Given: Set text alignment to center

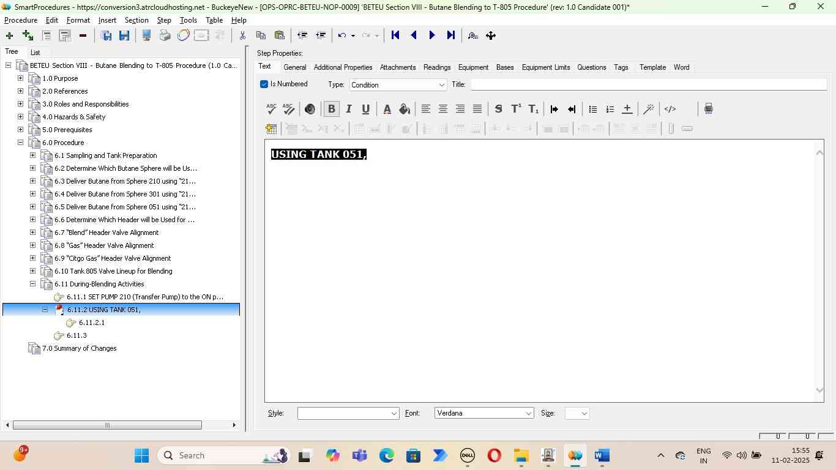Looking at the screenshot, I should (x=442, y=109).
